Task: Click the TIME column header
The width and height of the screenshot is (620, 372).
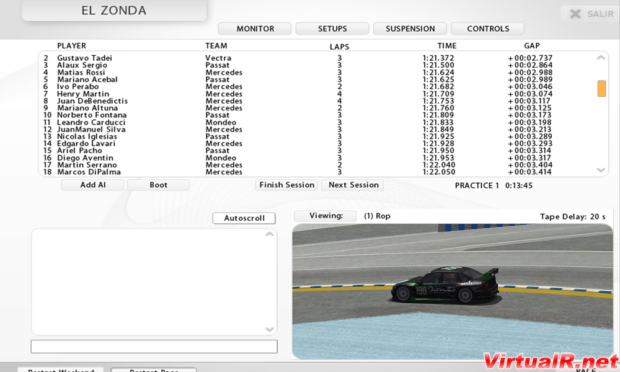Action: tap(447, 46)
